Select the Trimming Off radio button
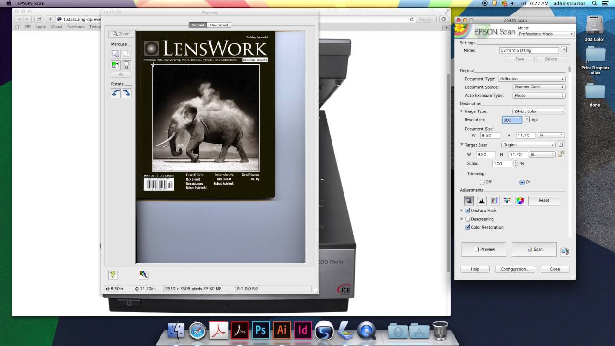The height and width of the screenshot is (346, 615). (482, 182)
